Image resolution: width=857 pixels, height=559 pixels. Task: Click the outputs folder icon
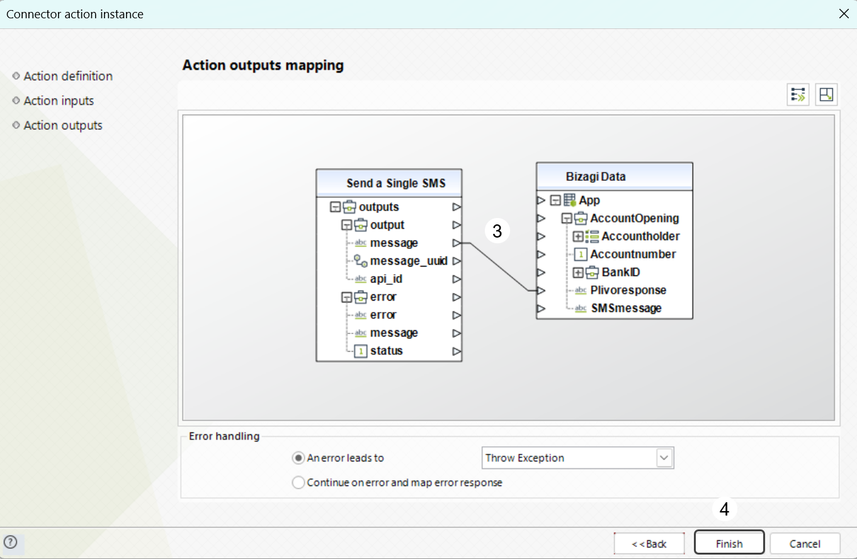(x=350, y=207)
